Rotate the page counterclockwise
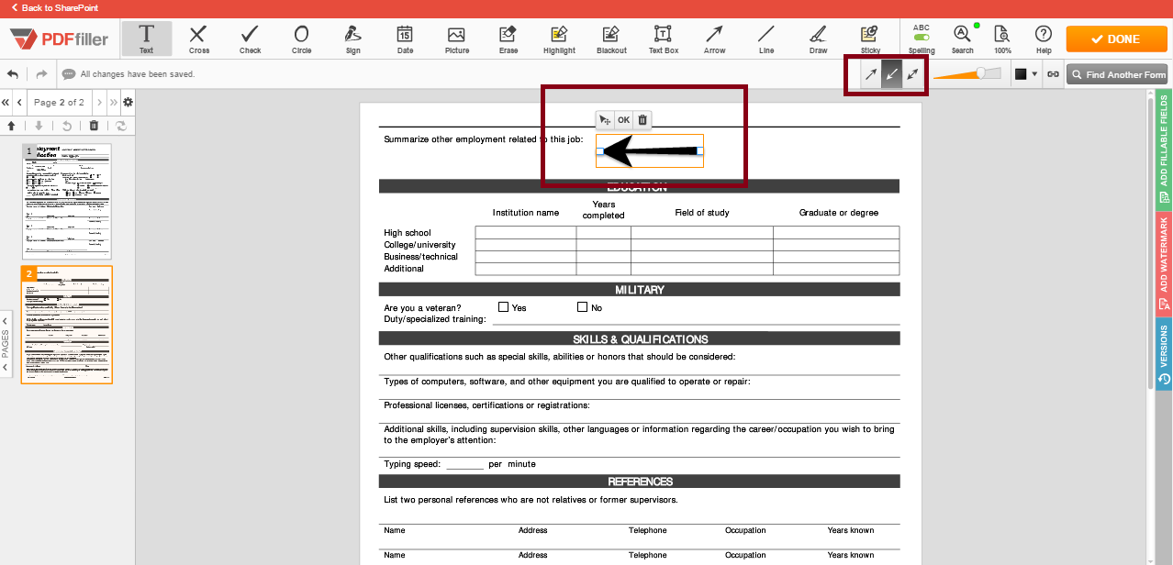This screenshot has width=1173, height=565. pyautogui.click(x=66, y=126)
